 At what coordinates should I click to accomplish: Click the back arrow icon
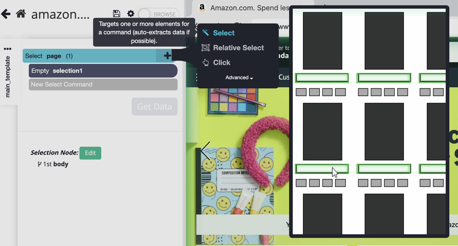click(x=6, y=14)
